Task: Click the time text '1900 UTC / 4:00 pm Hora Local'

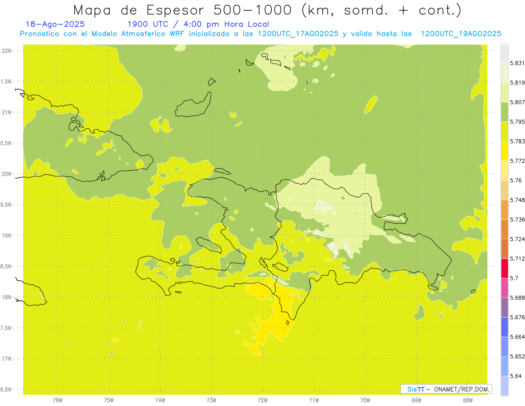Action: [x=198, y=25]
